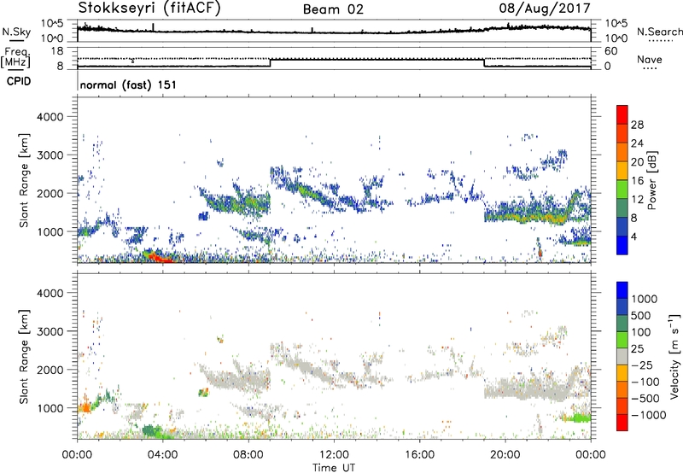Pick the light green segment of power color bar
Screen dimensions: 683x473
click(x=622, y=189)
